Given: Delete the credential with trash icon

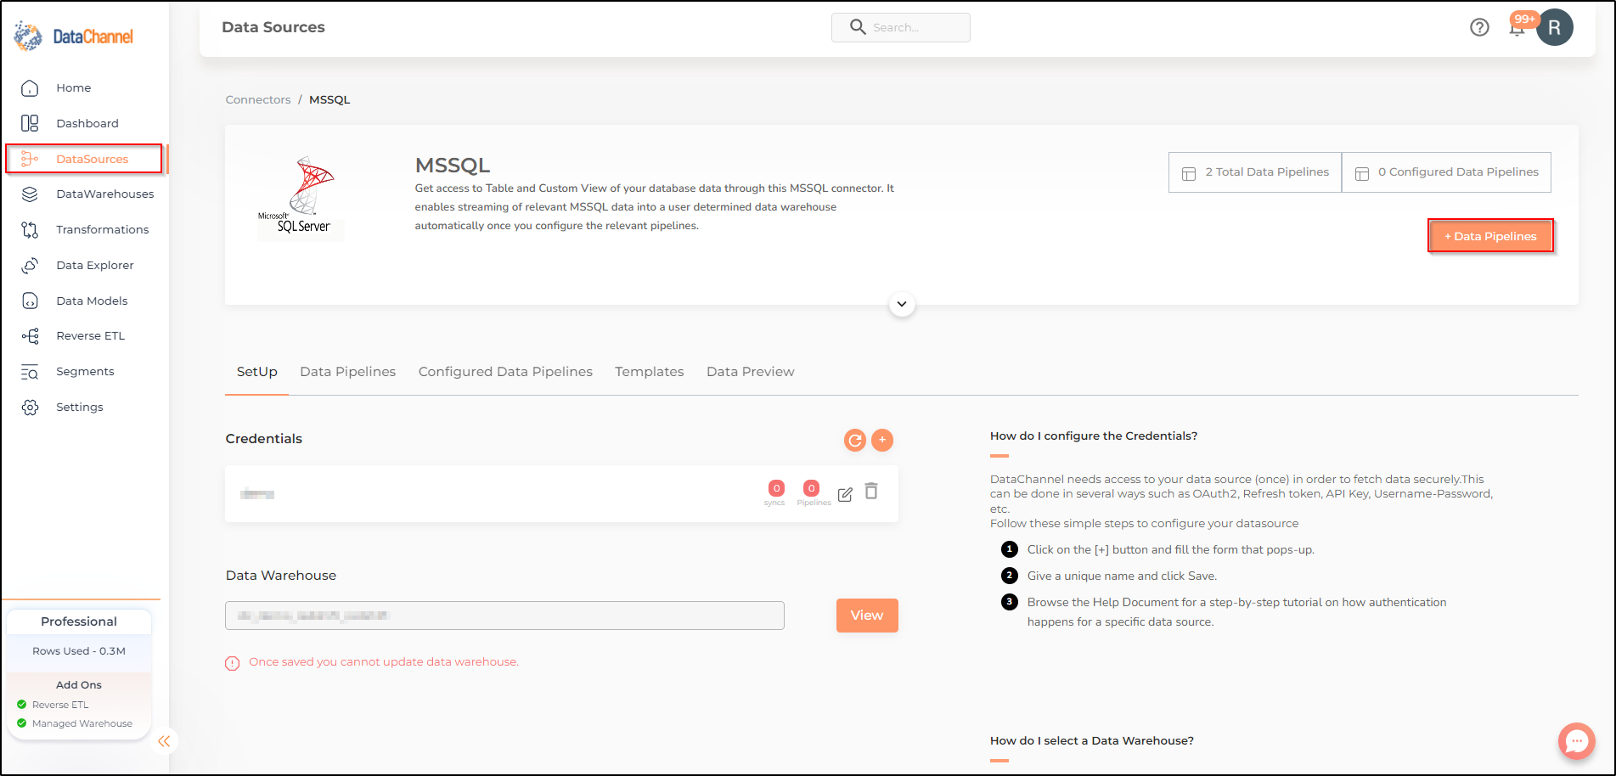Looking at the screenshot, I should click(x=871, y=491).
